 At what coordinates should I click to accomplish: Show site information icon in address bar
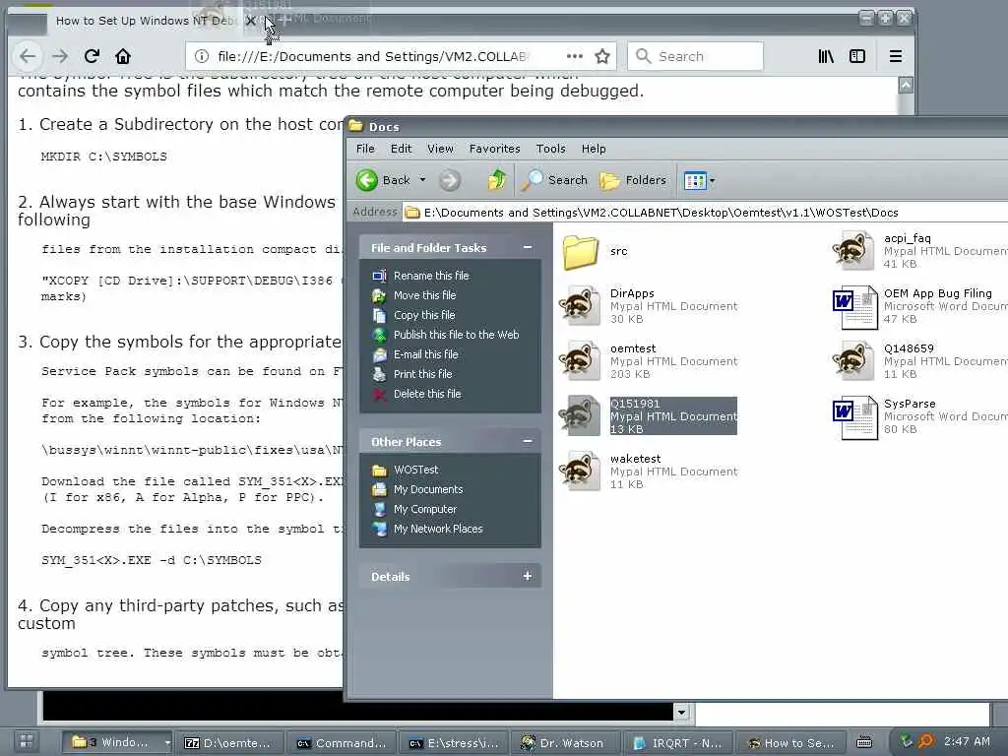tap(202, 56)
